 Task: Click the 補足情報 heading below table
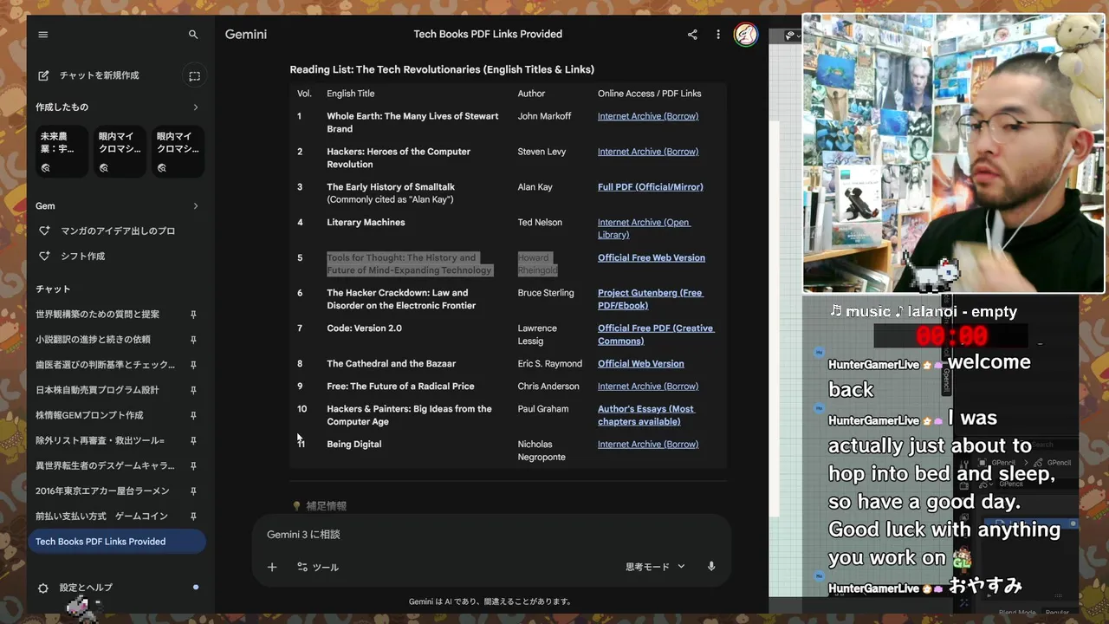326,506
